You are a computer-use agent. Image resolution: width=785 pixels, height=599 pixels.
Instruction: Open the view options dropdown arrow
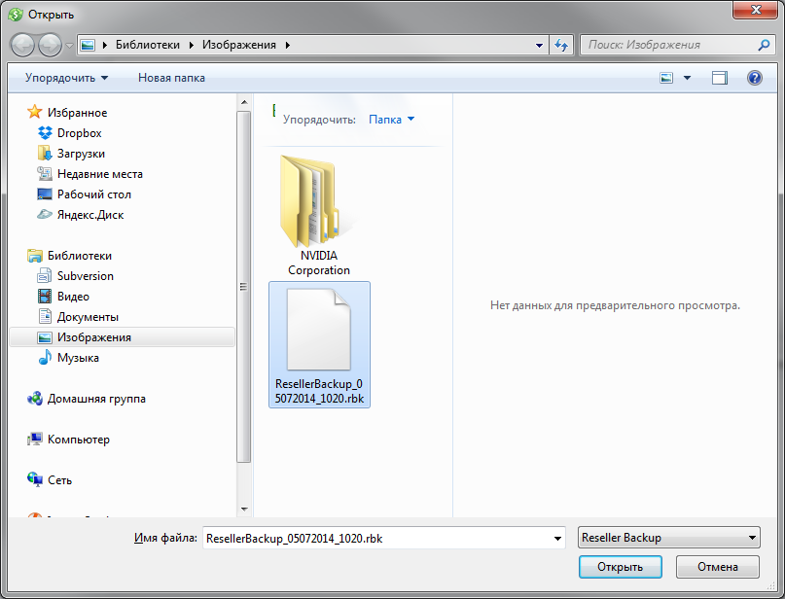point(687,78)
